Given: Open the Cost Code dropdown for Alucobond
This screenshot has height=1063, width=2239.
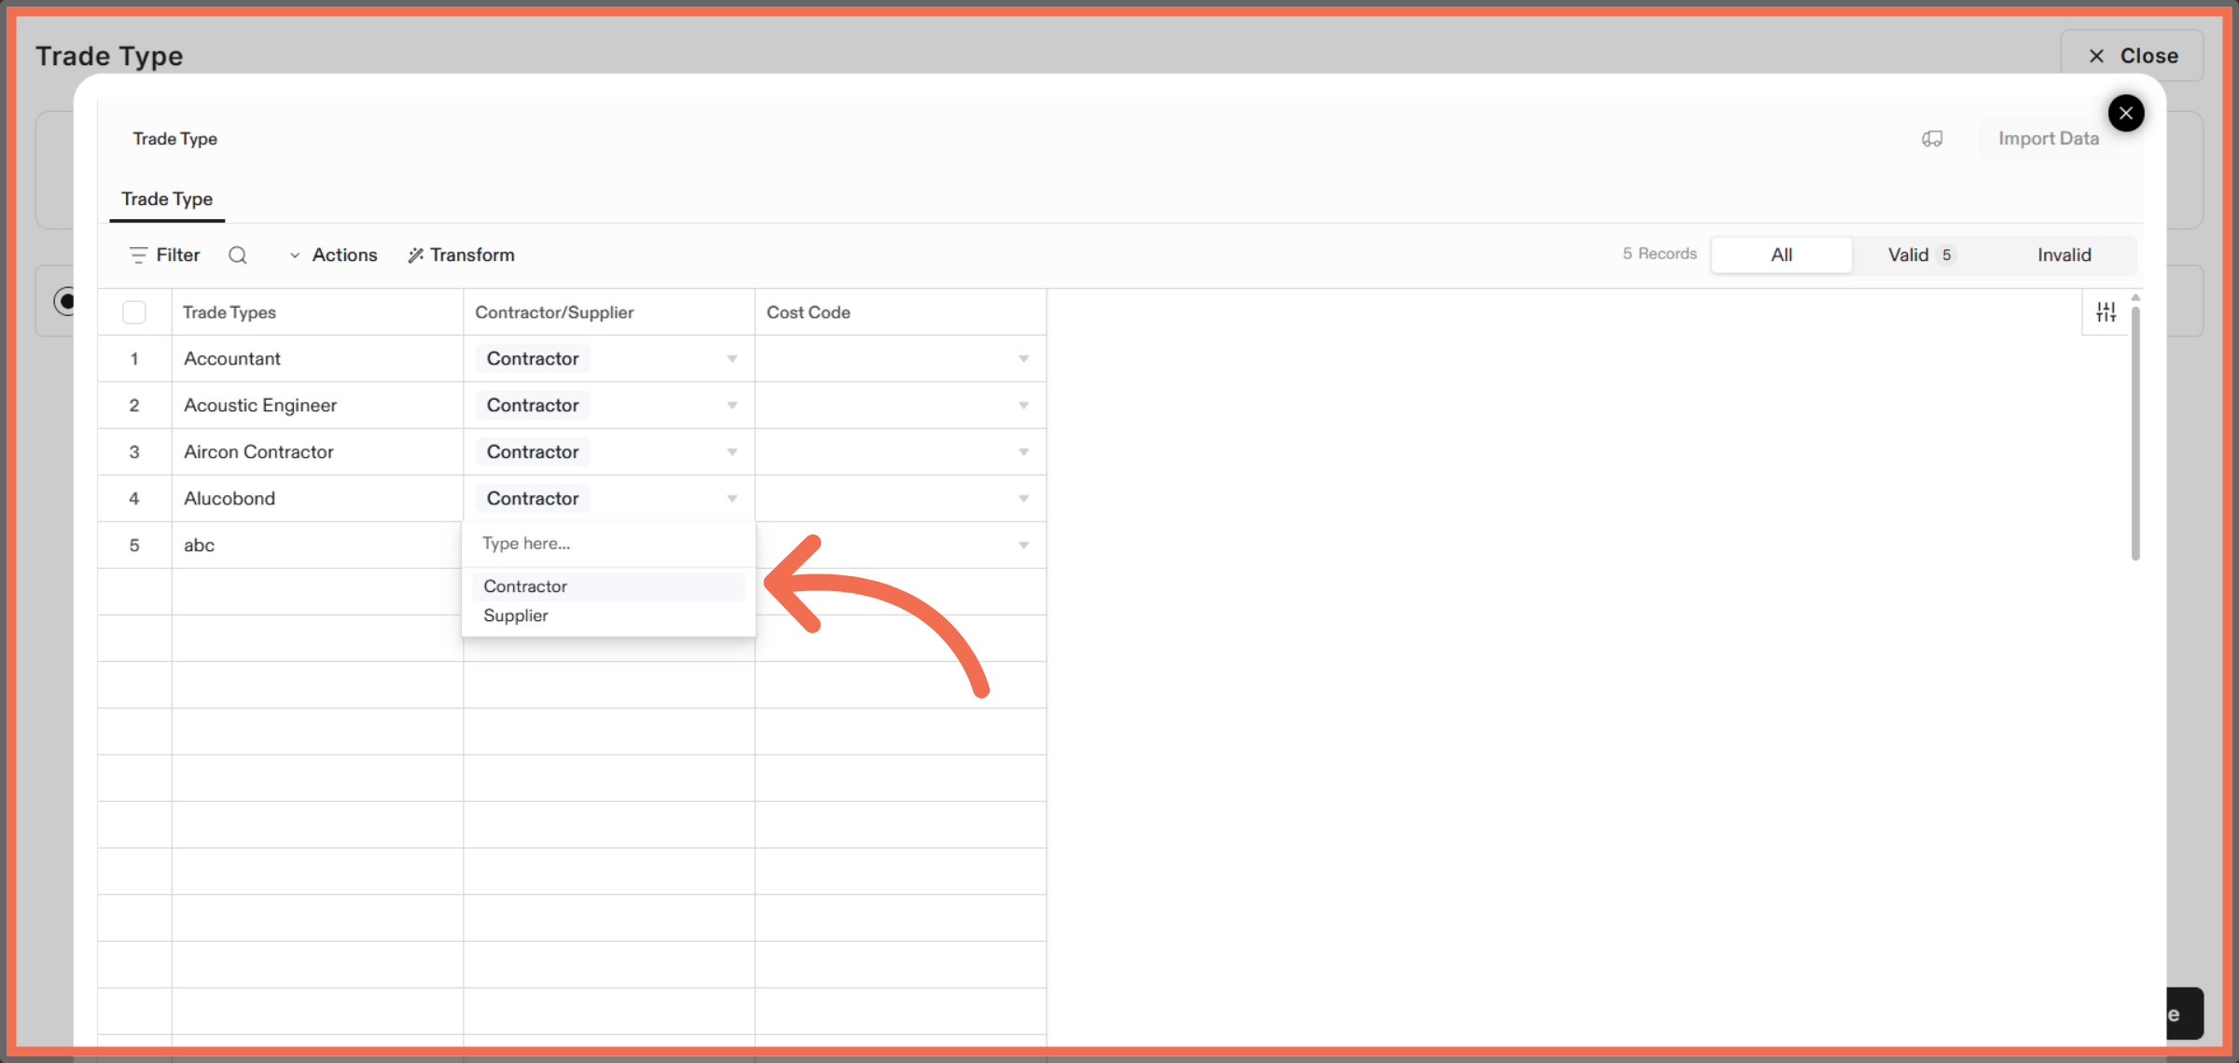Looking at the screenshot, I should (x=1023, y=499).
